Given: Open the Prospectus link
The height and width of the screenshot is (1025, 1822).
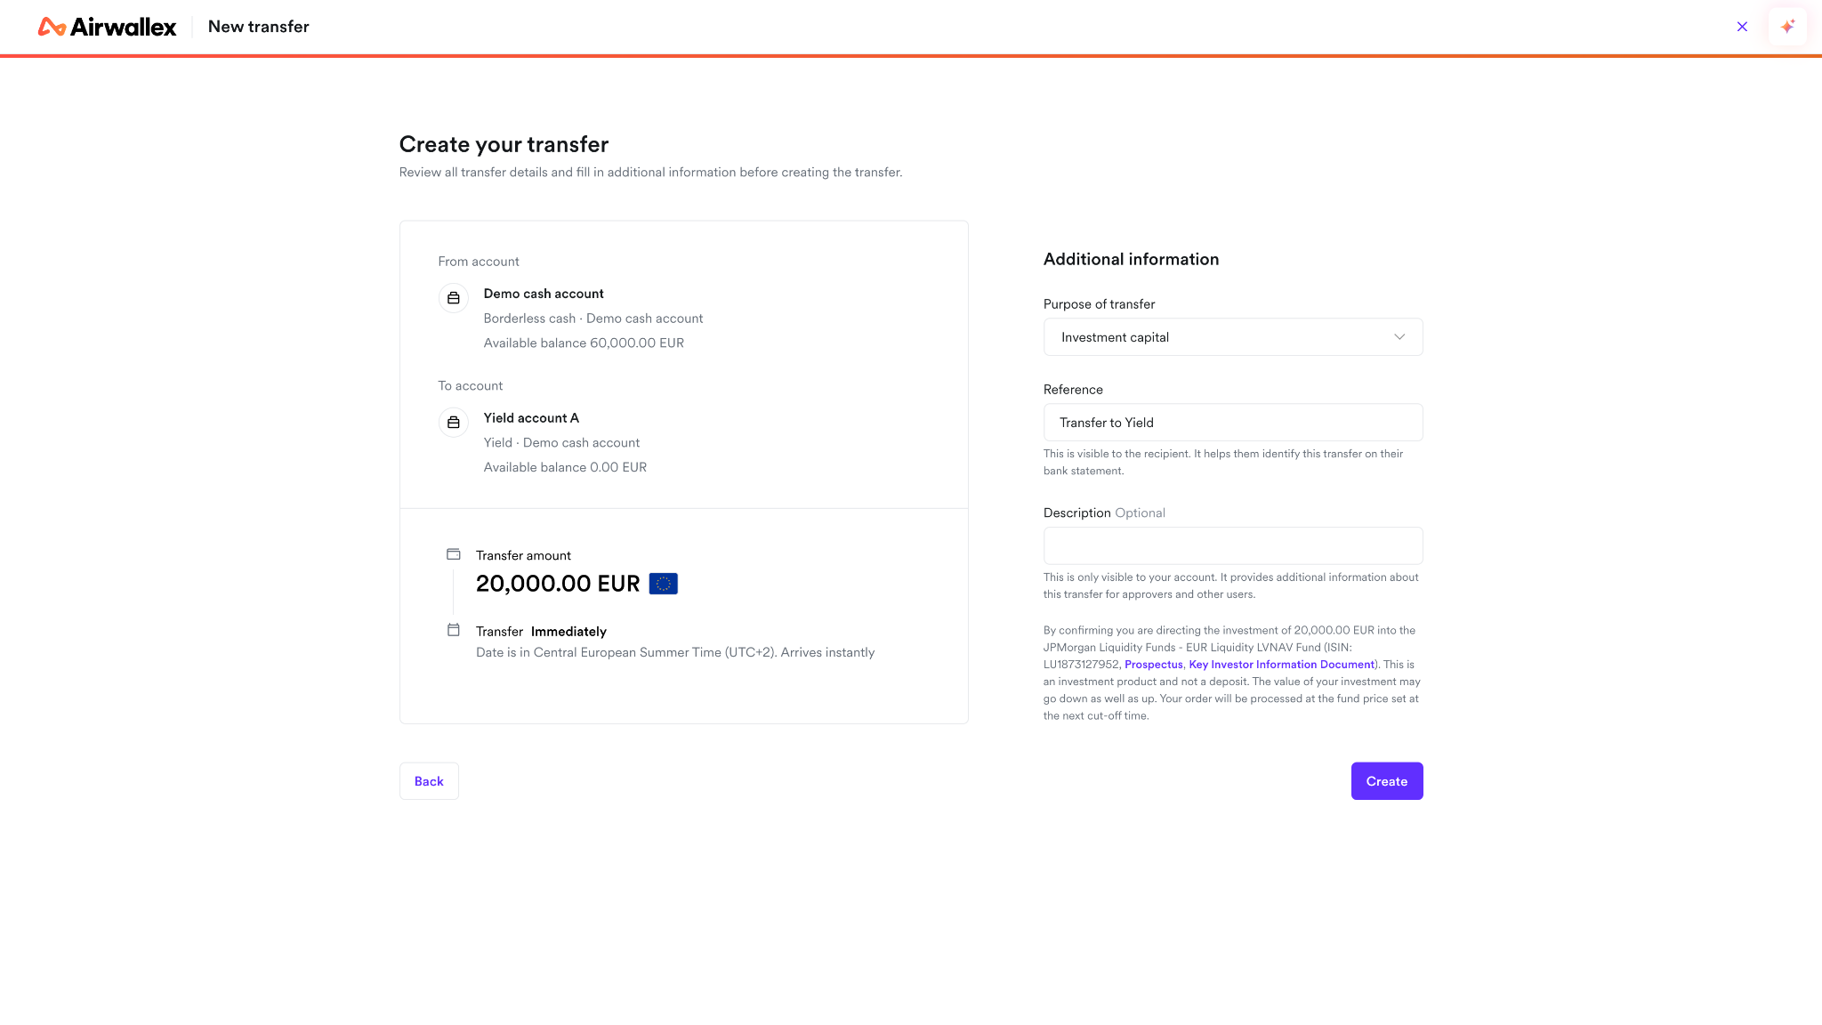Looking at the screenshot, I should [1154, 665].
